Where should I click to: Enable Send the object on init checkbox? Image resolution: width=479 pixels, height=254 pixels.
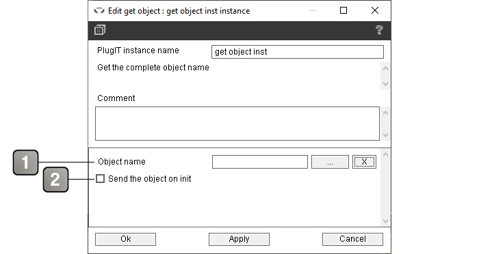click(100, 179)
